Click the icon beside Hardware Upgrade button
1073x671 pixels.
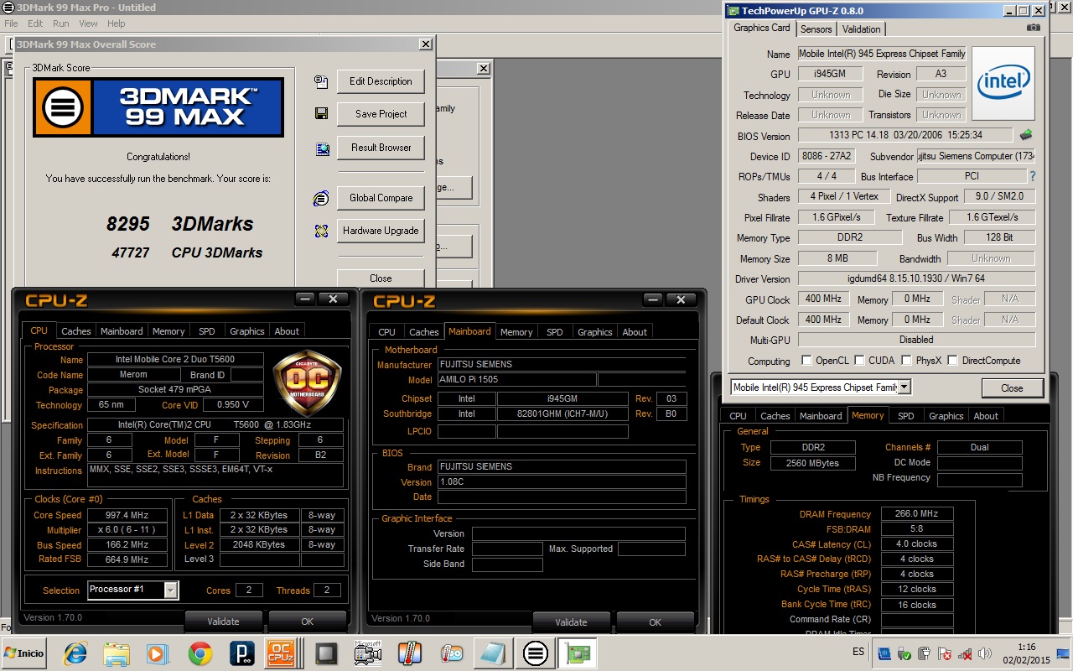[321, 231]
